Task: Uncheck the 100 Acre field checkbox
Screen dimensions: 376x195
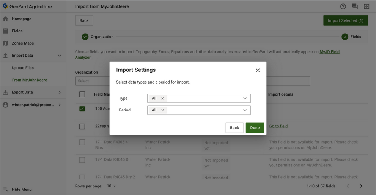Action: pyautogui.click(x=82, y=109)
